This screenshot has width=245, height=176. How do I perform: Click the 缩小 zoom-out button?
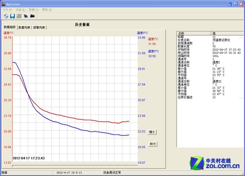click(x=152, y=132)
